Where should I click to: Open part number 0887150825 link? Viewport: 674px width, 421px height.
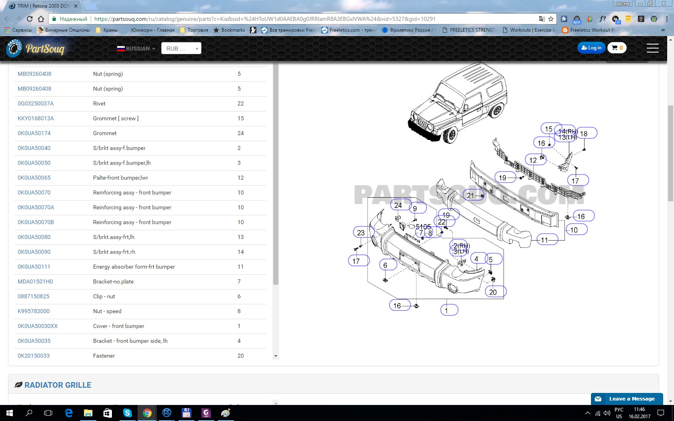34,296
